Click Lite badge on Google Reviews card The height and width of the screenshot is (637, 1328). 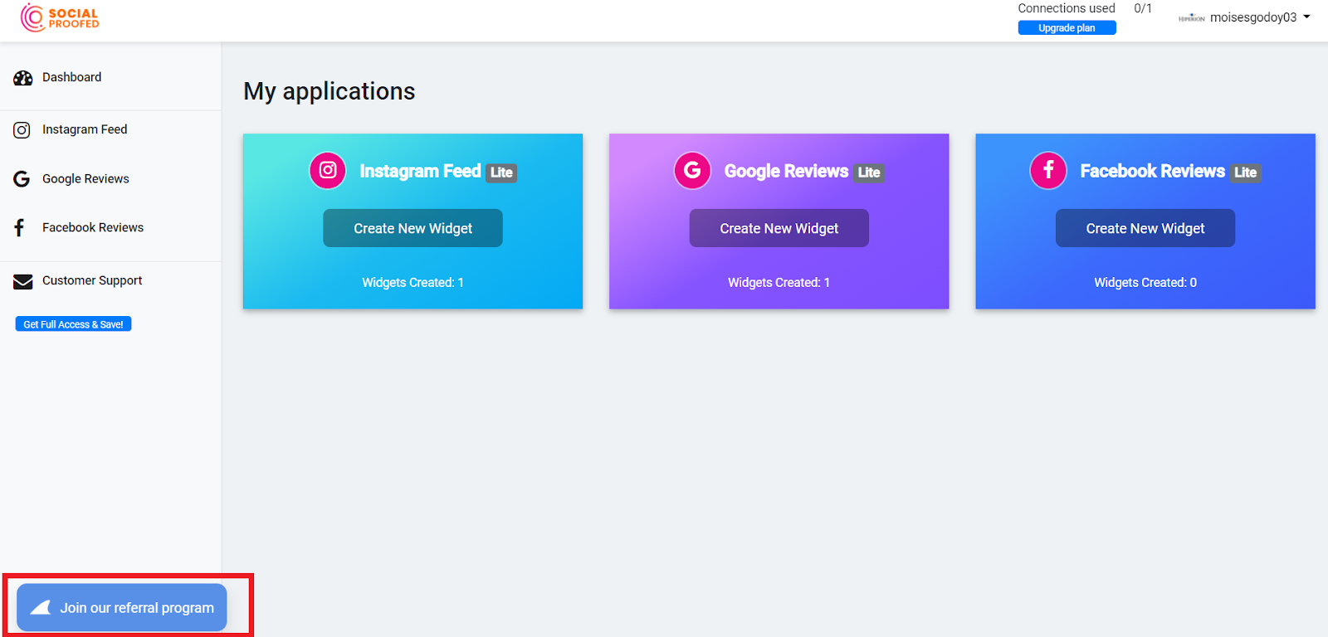tap(869, 173)
